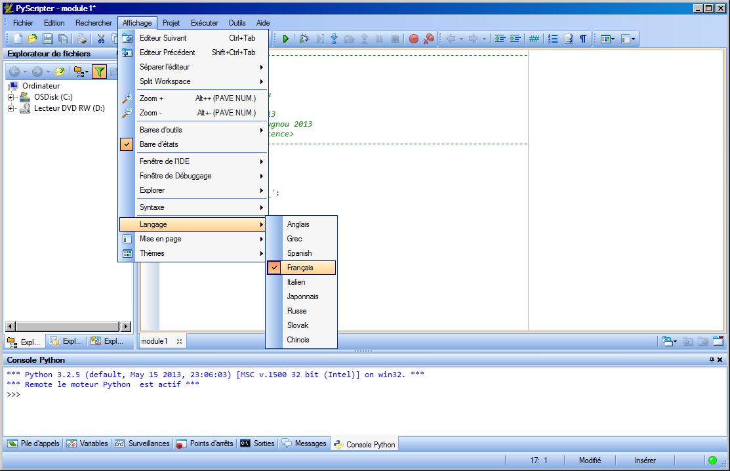
Task: Click the file explorer Back navigation icon
Action: 14,72
